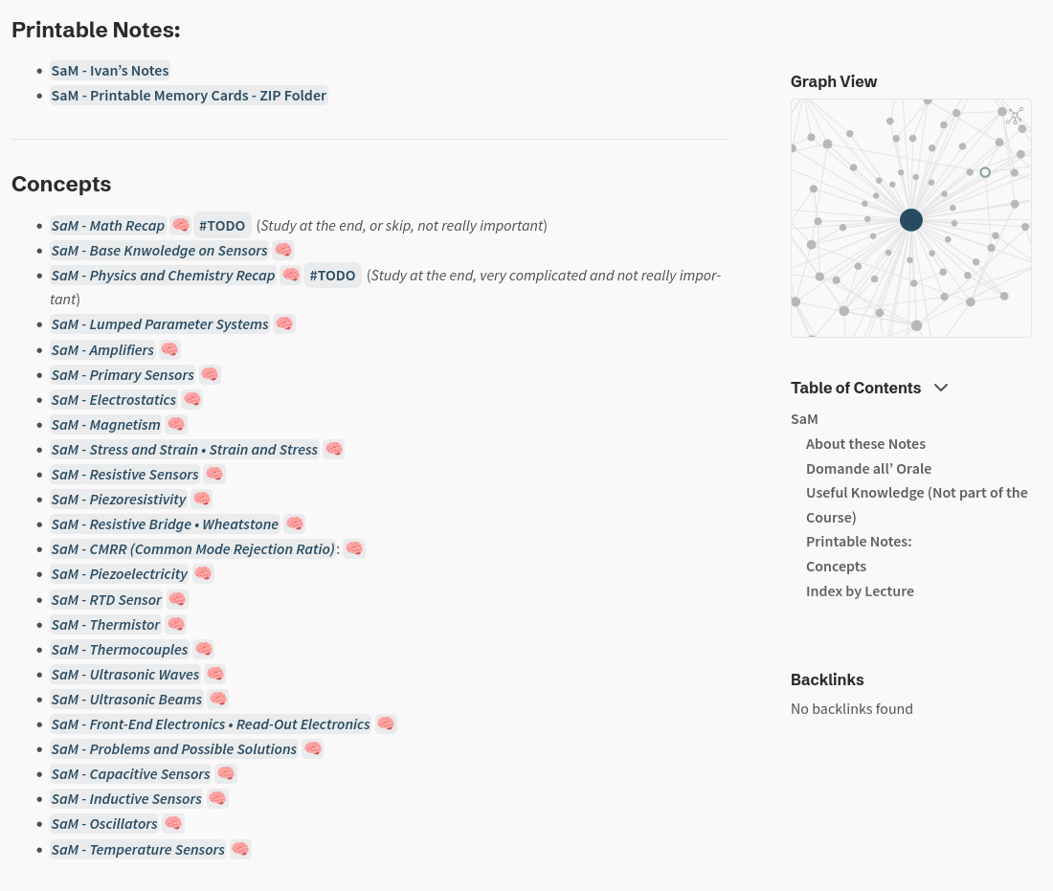The height and width of the screenshot is (891, 1053).
Task: Click the brain icon beside SaM - Oscillators
Action: [173, 824]
